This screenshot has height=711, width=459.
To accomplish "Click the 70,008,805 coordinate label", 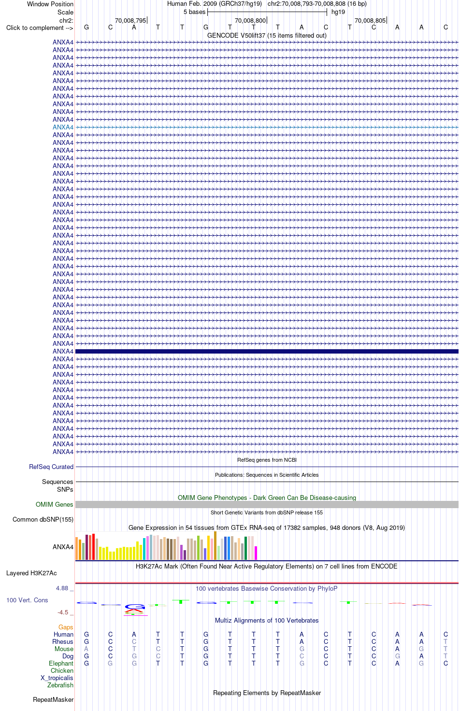I will pyautogui.click(x=370, y=20).
